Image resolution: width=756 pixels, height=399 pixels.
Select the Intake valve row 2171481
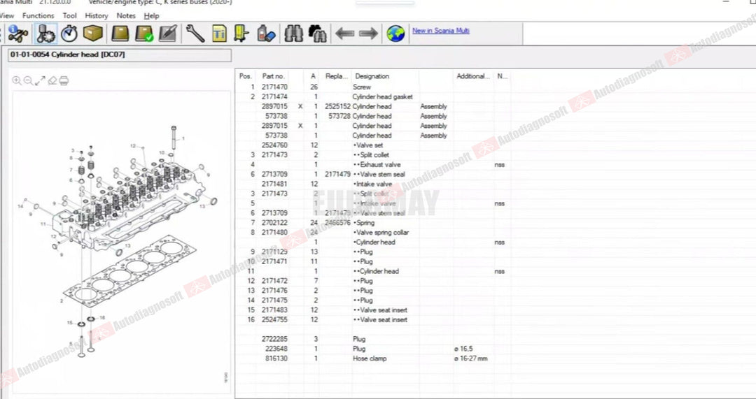373,184
